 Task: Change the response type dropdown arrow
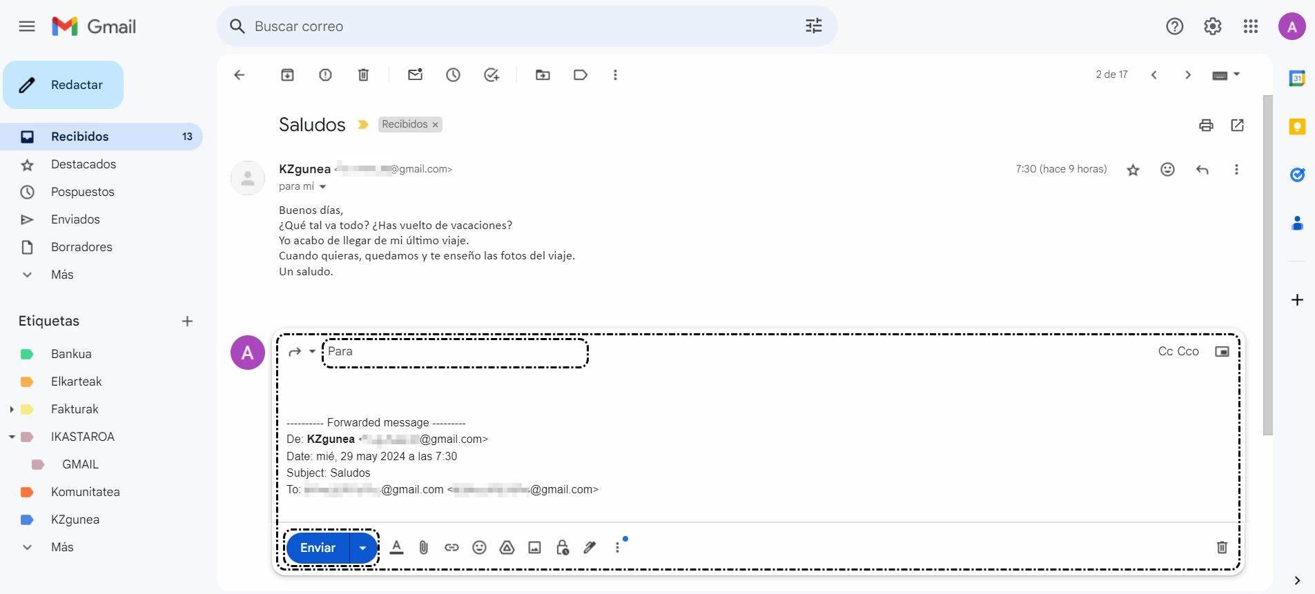click(x=312, y=352)
